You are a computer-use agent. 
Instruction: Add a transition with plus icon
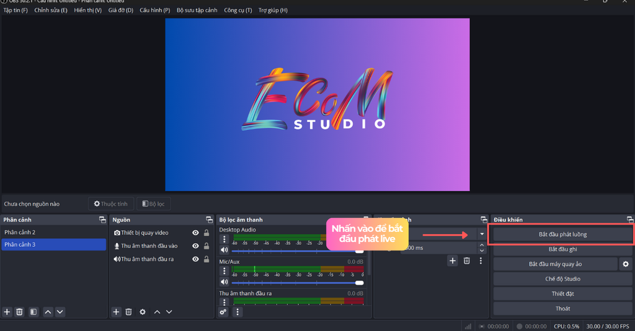tap(453, 261)
